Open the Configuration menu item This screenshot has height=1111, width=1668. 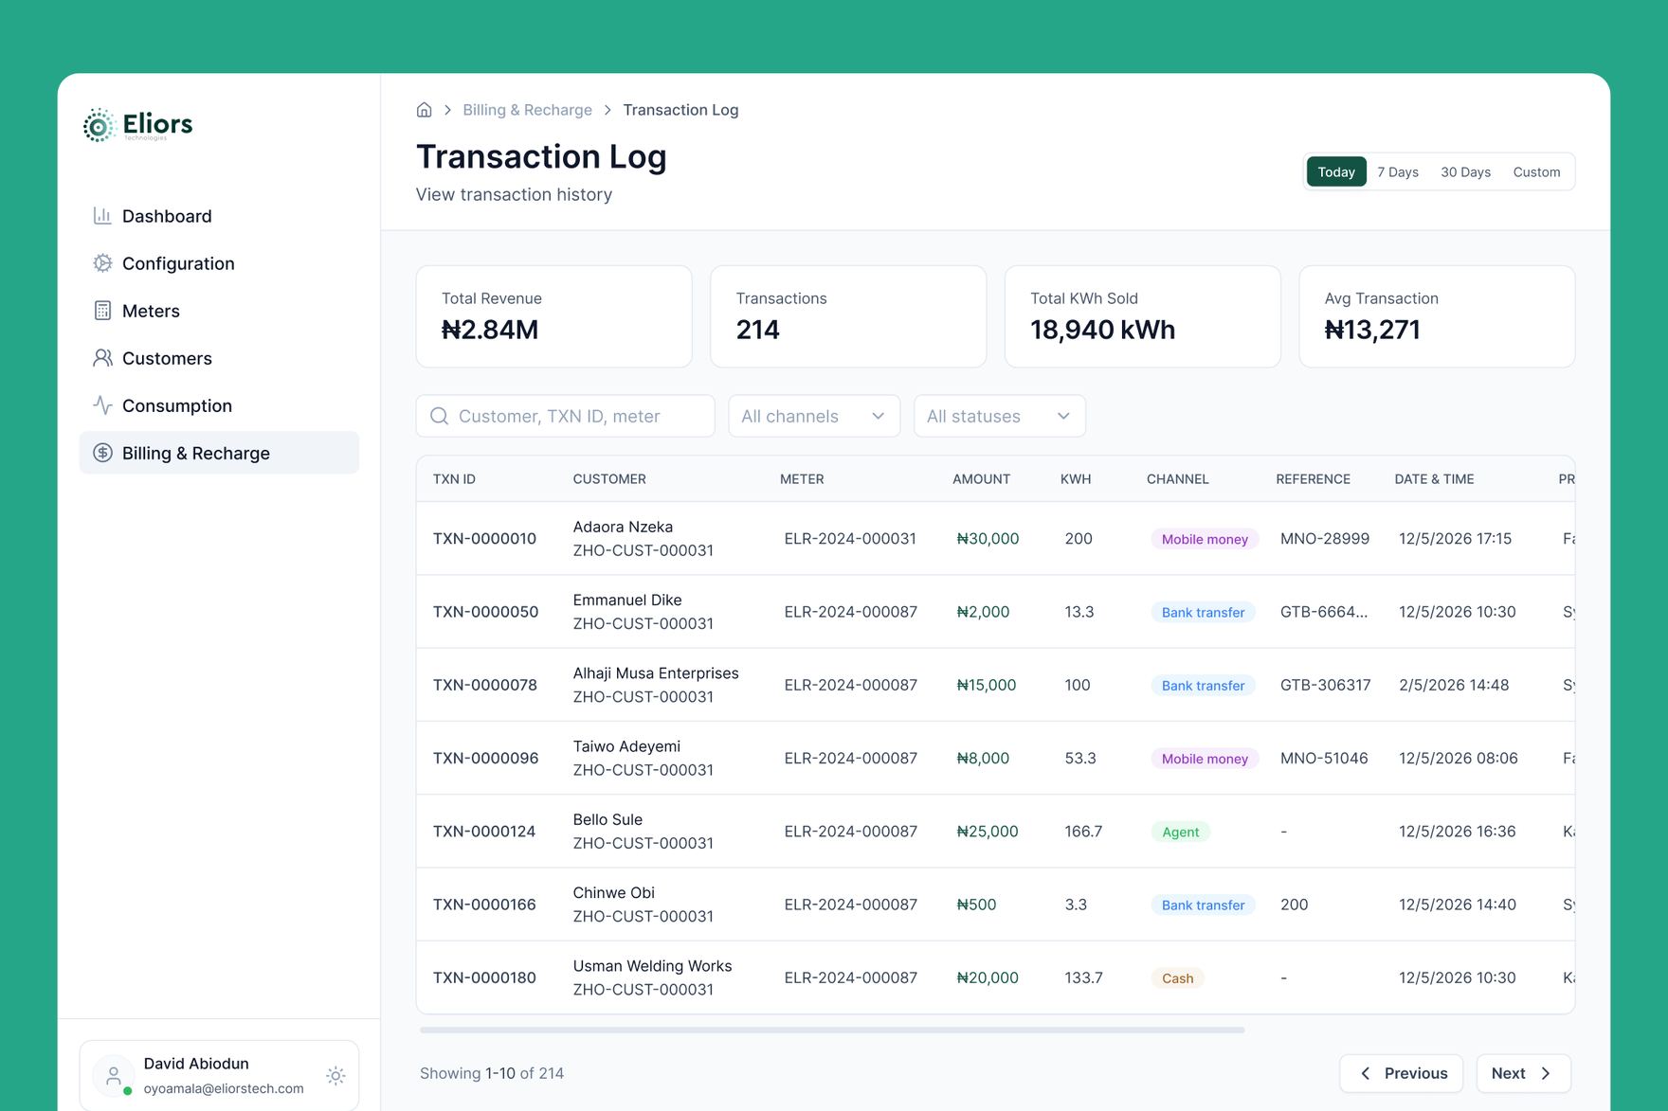click(x=219, y=263)
